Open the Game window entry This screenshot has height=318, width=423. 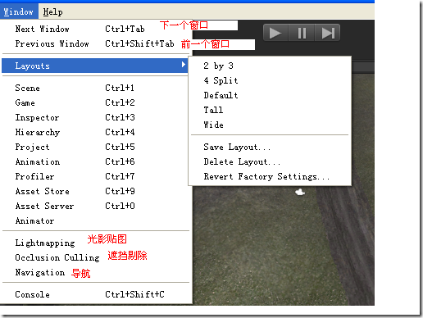pos(96,102)
